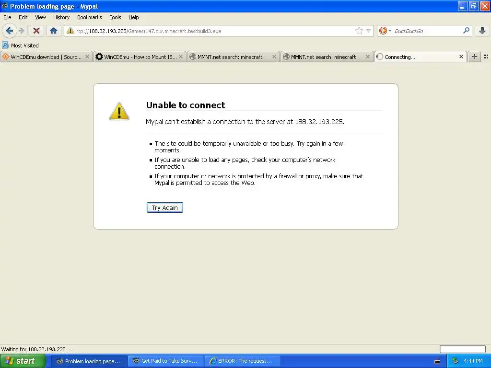
Task: Open the Edit menu
Action: pos(23,17)
